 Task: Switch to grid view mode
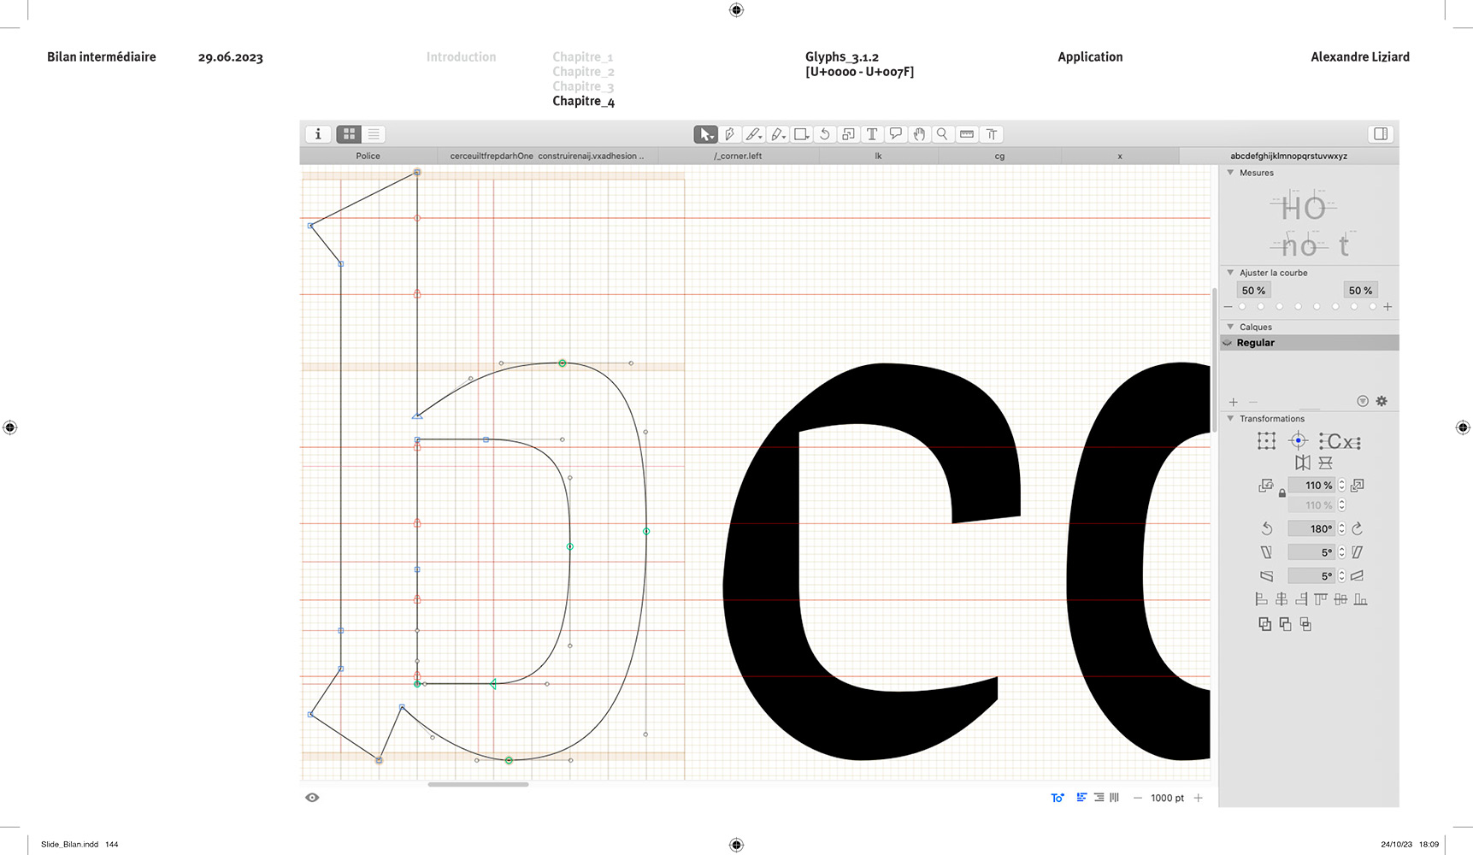349,134
